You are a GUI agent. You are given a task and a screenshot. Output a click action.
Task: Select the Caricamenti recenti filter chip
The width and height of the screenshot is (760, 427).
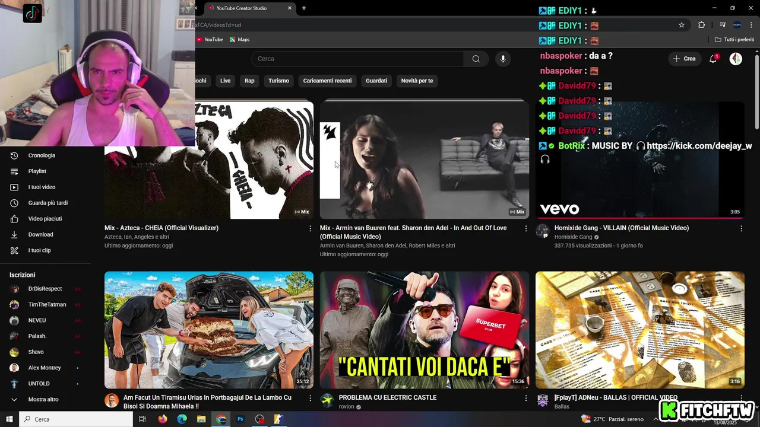coord(327,81)
